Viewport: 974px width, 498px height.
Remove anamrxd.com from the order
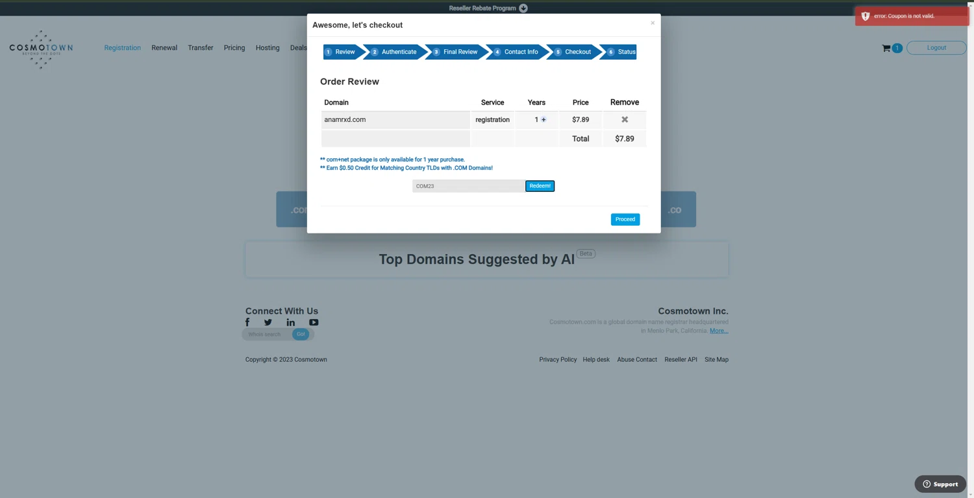[x=625, y=119]
